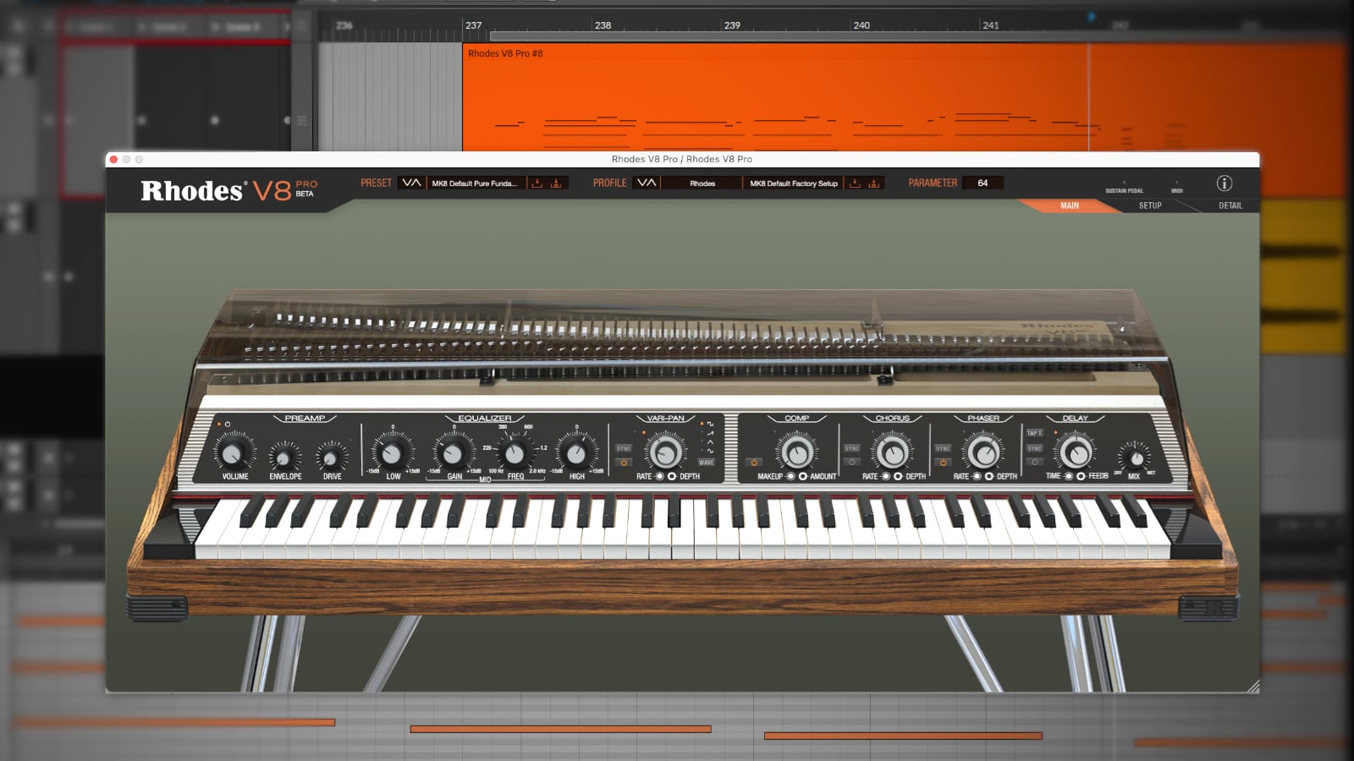Select the WAVE shape selector in Vari-Pan
The width and height of the screenshot is (1354, 761).
point(707,463)
